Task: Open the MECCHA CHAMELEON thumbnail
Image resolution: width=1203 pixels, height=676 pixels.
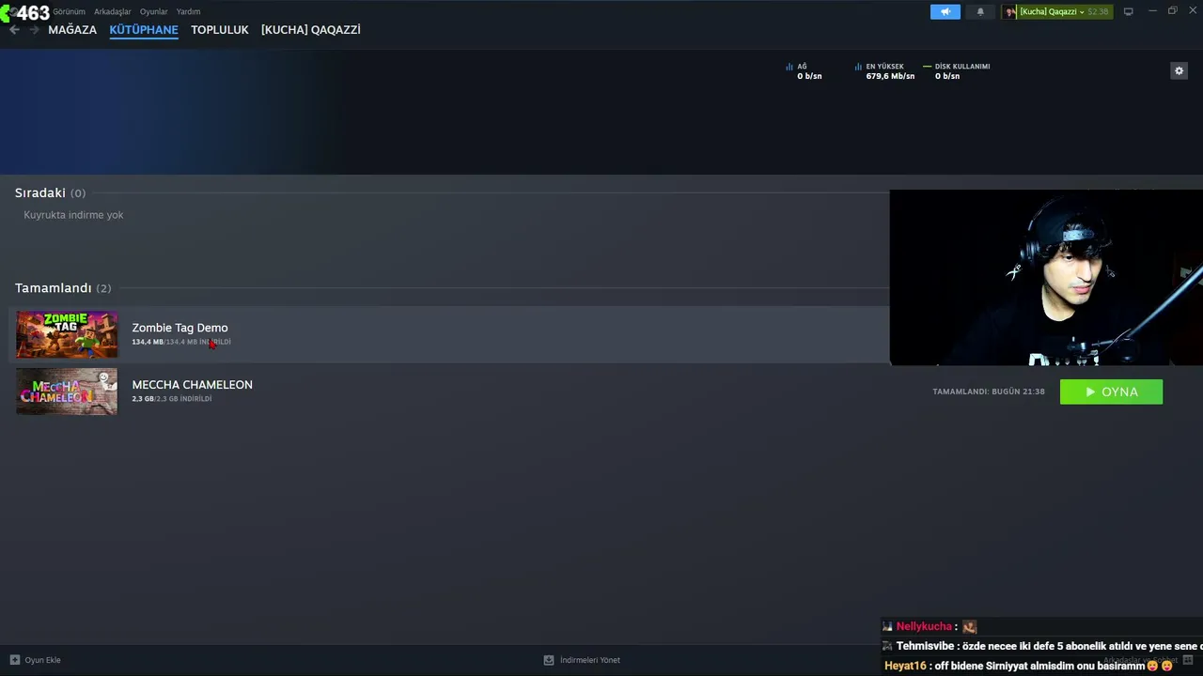Action: click(x=67, y=392)
